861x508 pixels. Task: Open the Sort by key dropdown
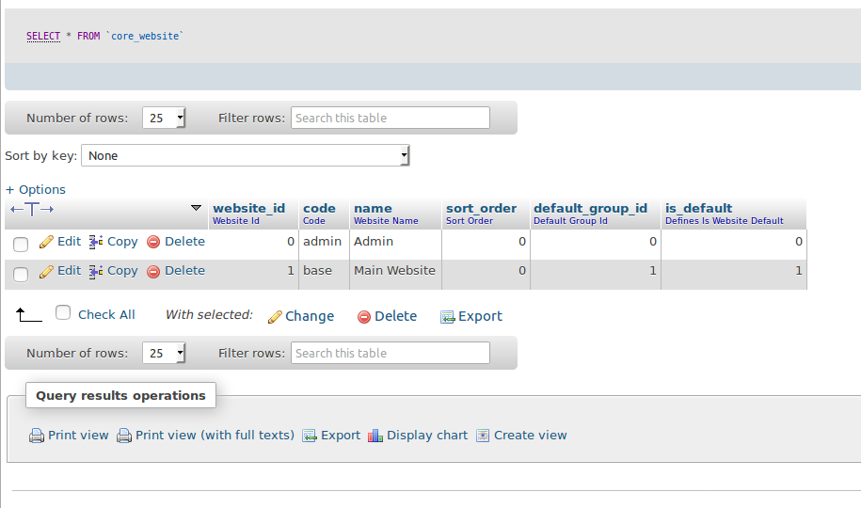246,155
